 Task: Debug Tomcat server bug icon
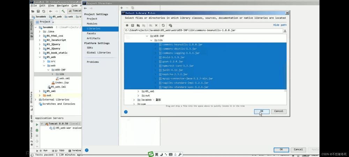coord(37,130)
